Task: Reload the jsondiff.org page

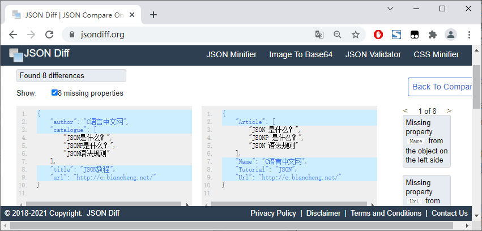Action: point(49,35)
